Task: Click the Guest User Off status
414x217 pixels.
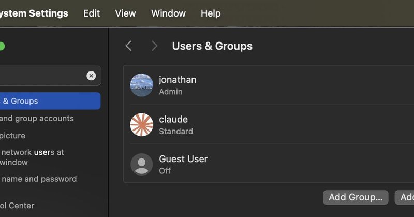Action: coord(165,171)
